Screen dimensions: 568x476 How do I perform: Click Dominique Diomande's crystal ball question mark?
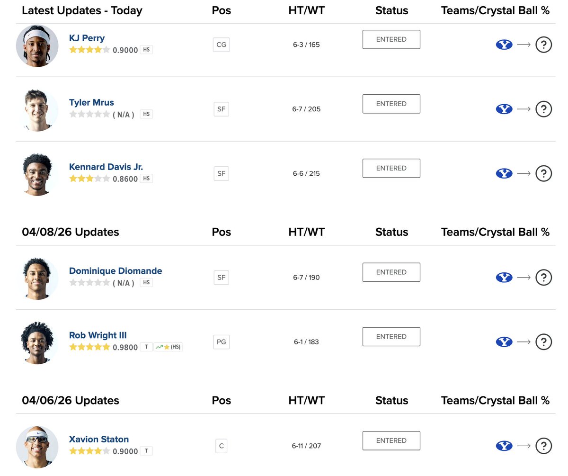pyautogui.click(x=543, y=278)
